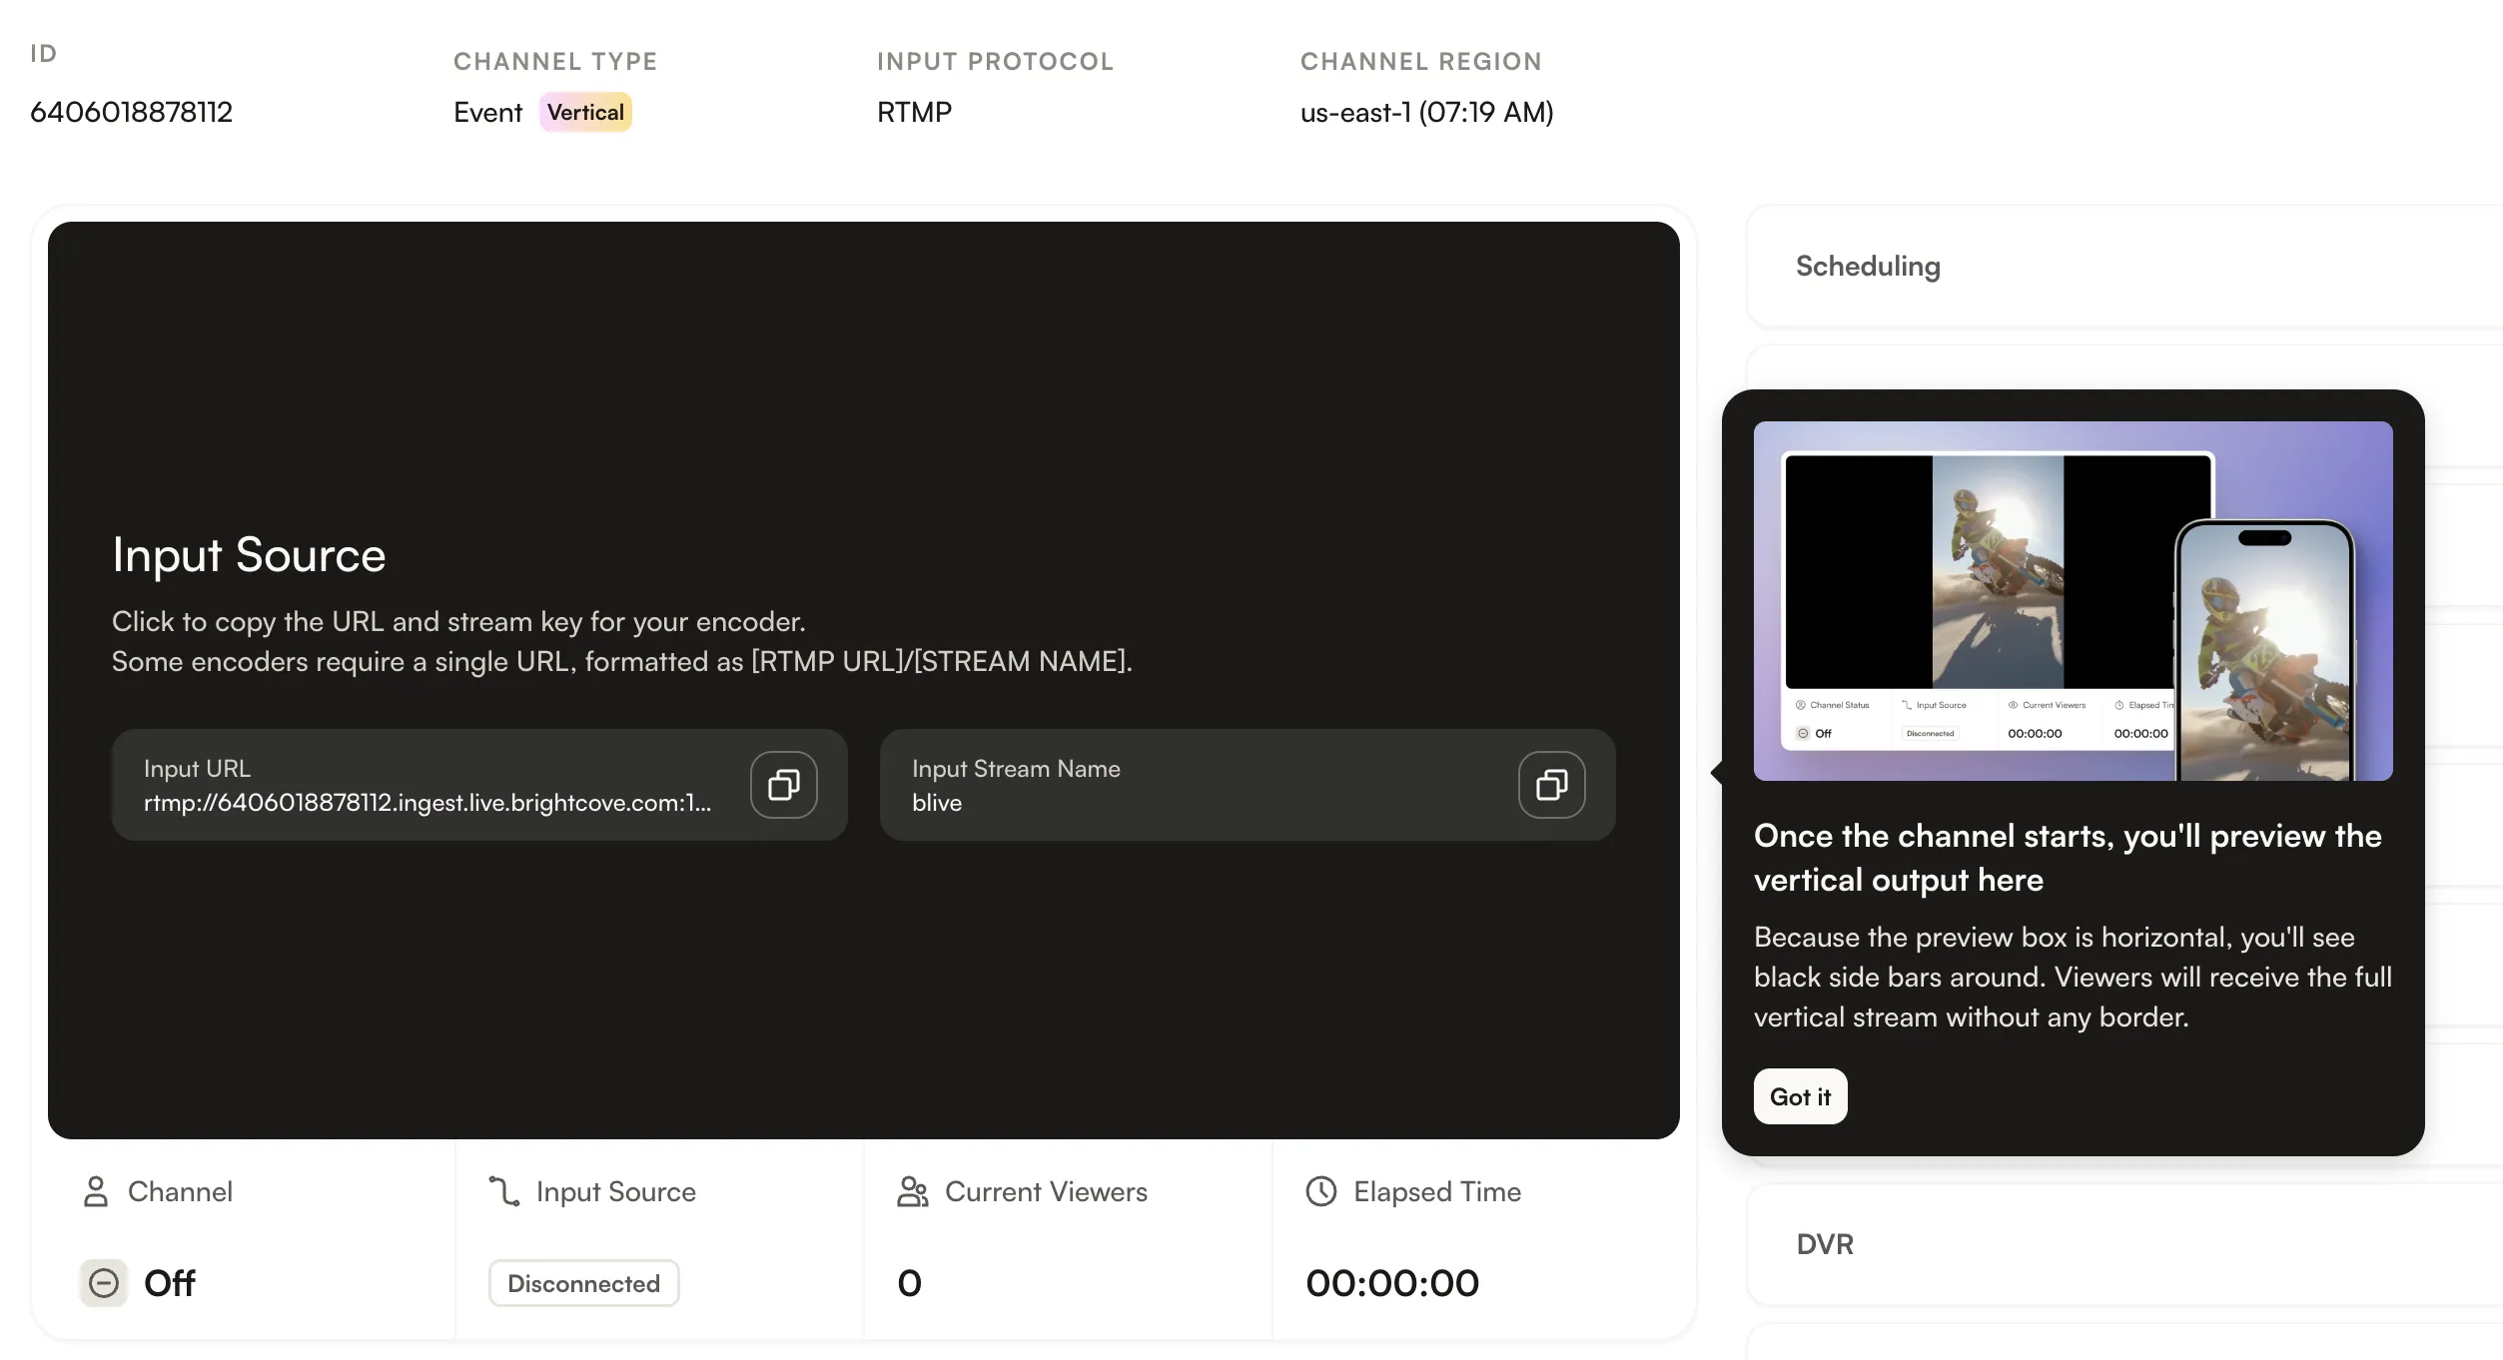Click the Channel person icon

tap(96, 1191)
